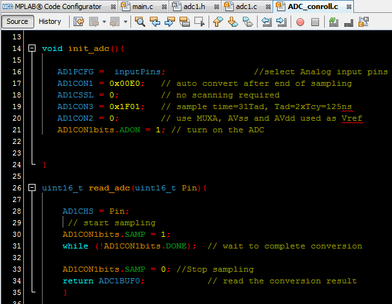Go to Next Bookmark icon

click(232, 22)
